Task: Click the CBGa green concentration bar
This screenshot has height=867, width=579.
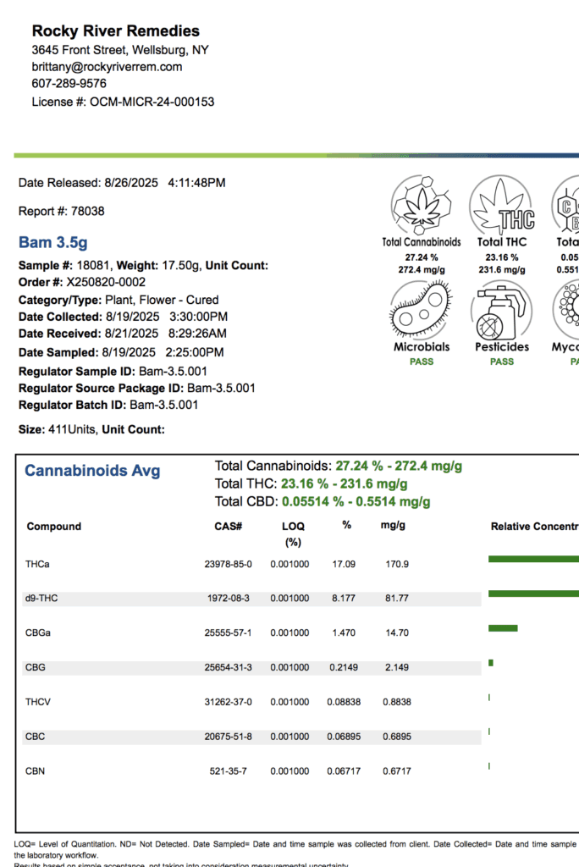Action: 503,627
